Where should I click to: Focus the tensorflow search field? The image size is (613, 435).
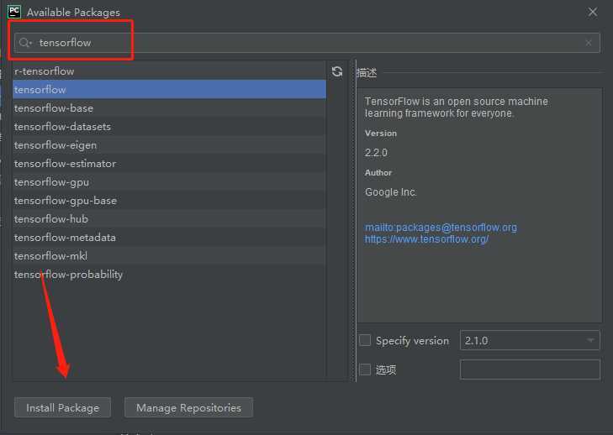coord(307,43)
